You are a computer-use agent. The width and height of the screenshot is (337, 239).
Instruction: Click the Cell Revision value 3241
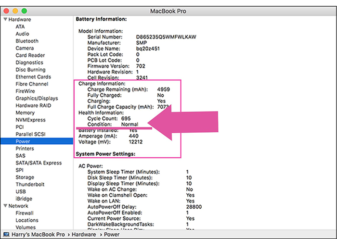(142, 78)
